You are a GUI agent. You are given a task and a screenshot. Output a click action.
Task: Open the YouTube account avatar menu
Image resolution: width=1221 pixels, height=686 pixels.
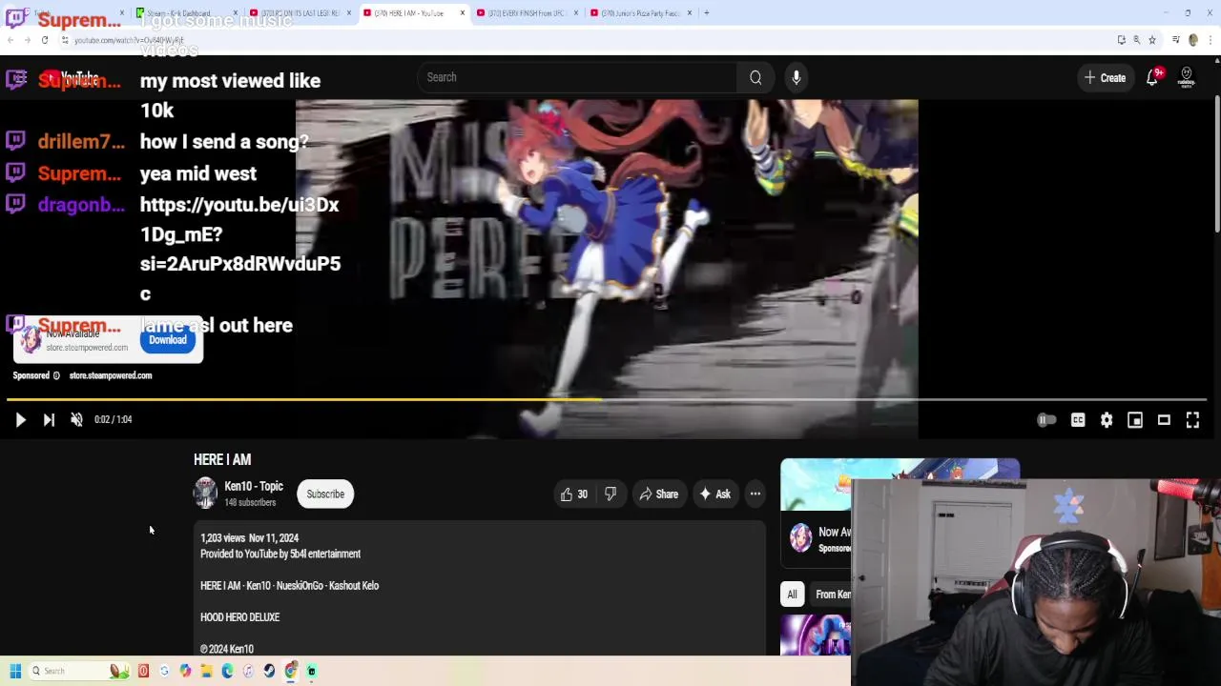click(1187, 78)
